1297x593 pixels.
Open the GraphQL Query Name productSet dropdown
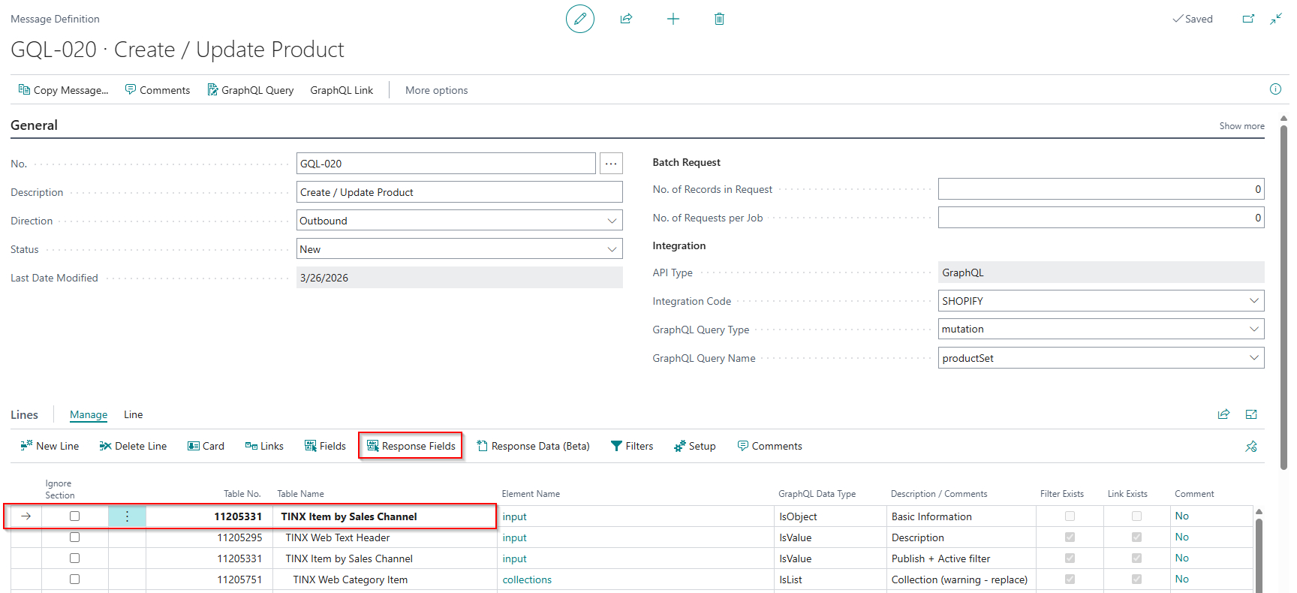1101,358
